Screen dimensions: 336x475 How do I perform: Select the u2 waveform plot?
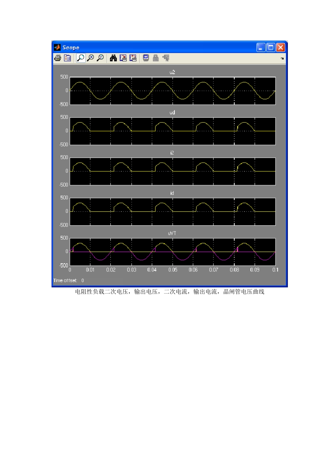172,91
